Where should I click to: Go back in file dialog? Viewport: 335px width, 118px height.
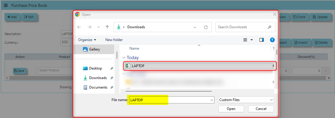79,27
